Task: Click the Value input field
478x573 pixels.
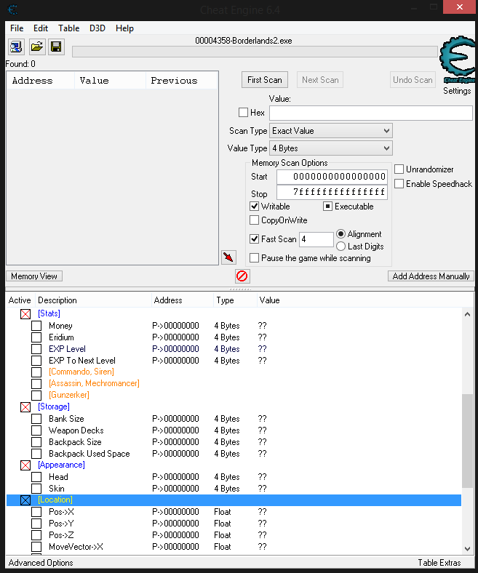Action: 370,113
